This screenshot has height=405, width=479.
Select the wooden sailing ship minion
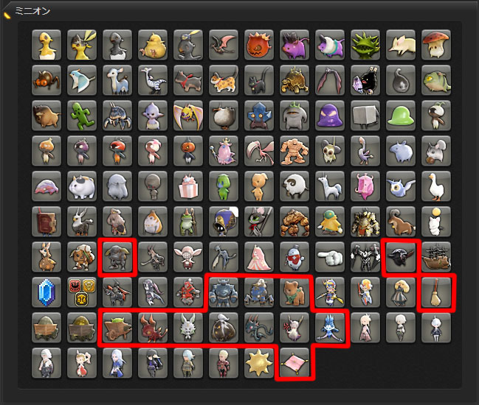[436, 257]
